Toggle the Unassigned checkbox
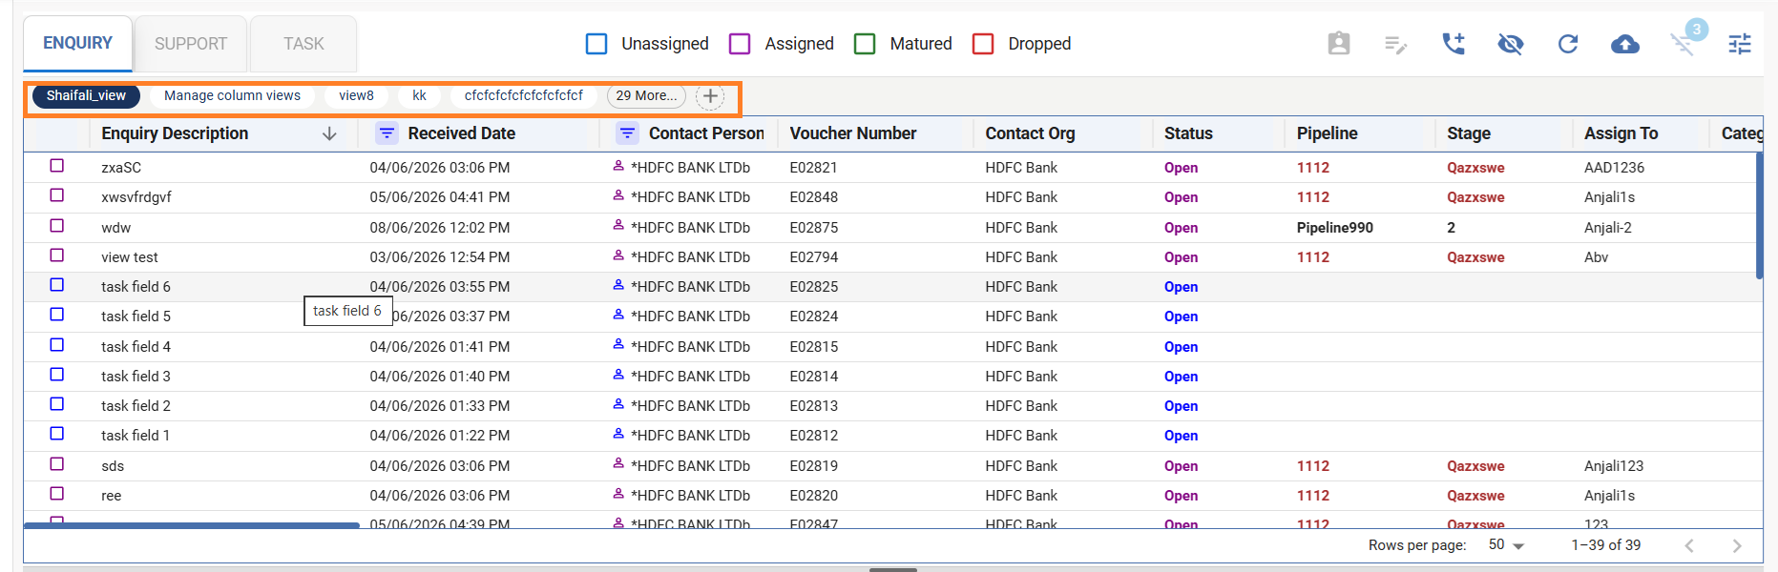 click(596, 44)
